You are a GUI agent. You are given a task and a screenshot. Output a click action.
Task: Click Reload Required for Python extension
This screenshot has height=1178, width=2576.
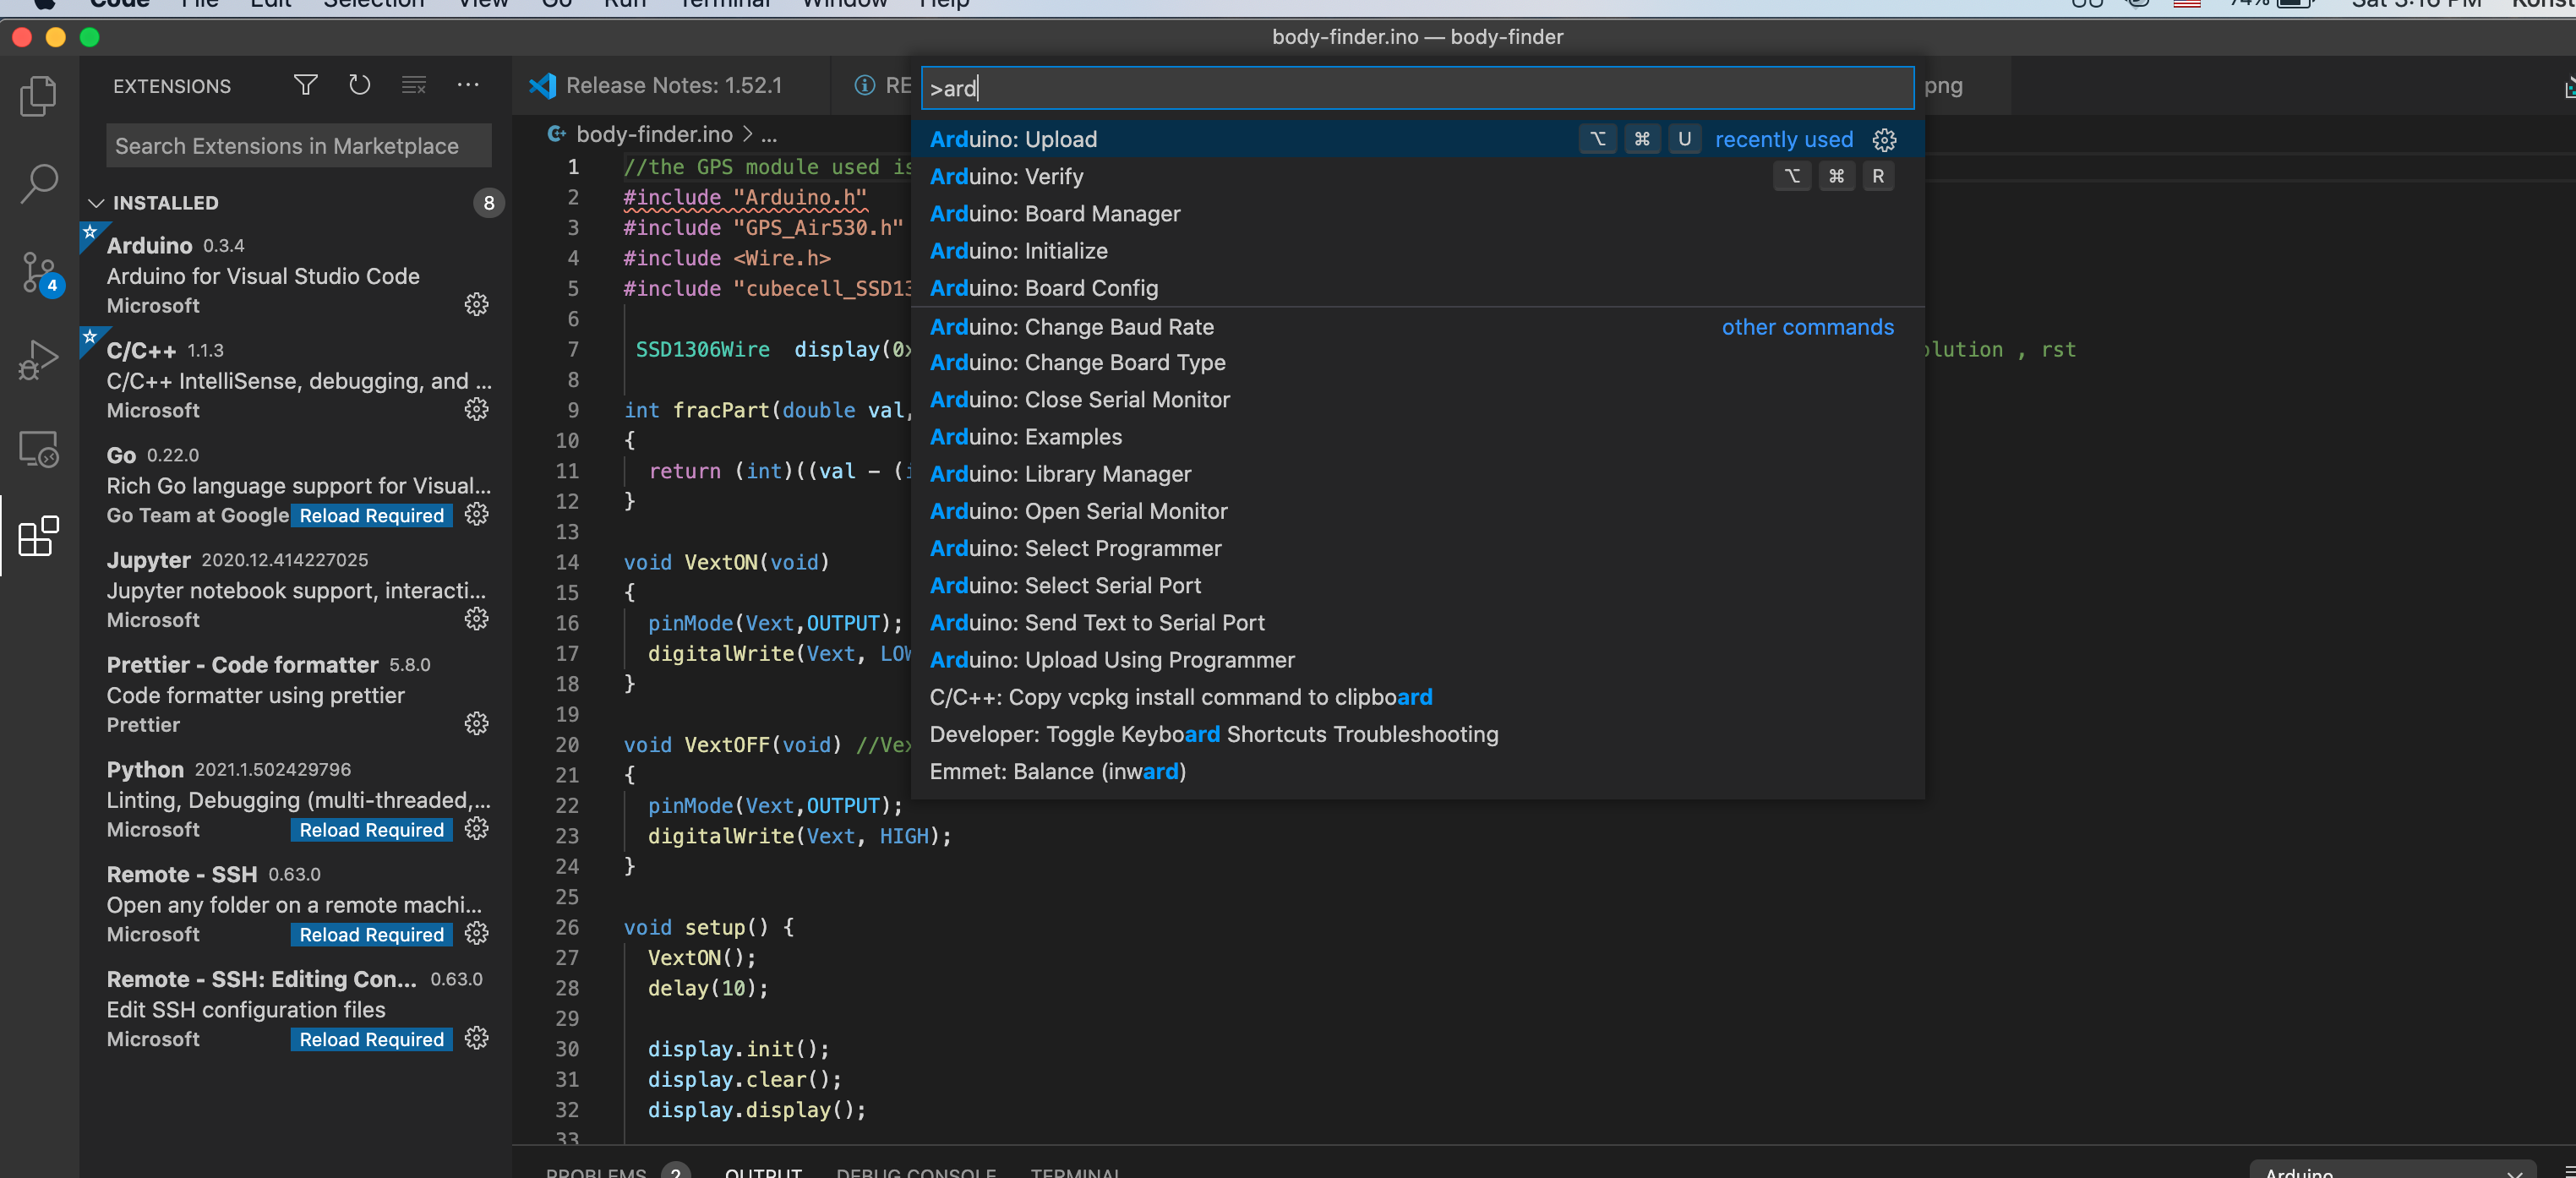(x=371, y=829)
